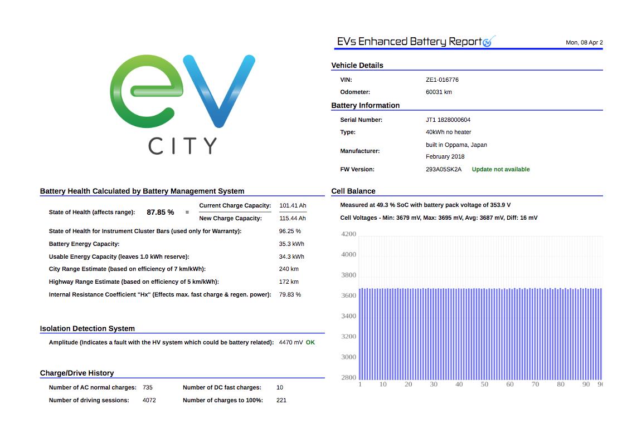Click the 'Measured at 49.3 % SoC' line
Screen dimensions: 622x439
(425, 205)
